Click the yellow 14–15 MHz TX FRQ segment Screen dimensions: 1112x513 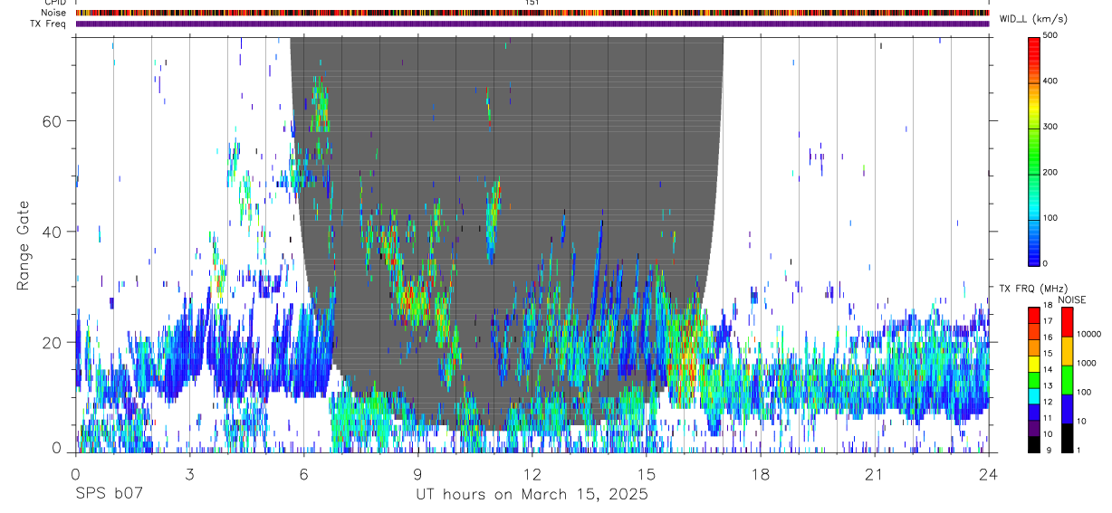(x=1033, y=363)
